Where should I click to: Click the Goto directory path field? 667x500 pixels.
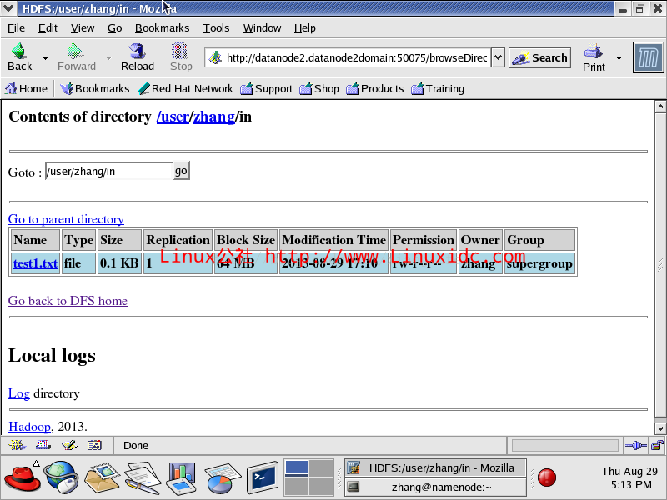[108, 172]
